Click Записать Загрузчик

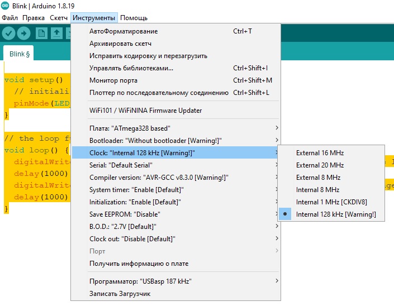(175, 294)
